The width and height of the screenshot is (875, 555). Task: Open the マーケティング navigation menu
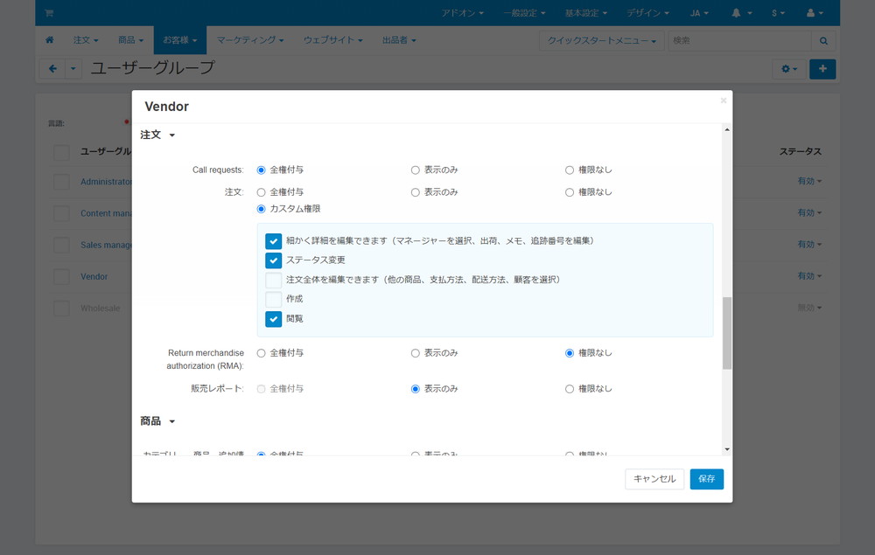click(x=250, y=40)
